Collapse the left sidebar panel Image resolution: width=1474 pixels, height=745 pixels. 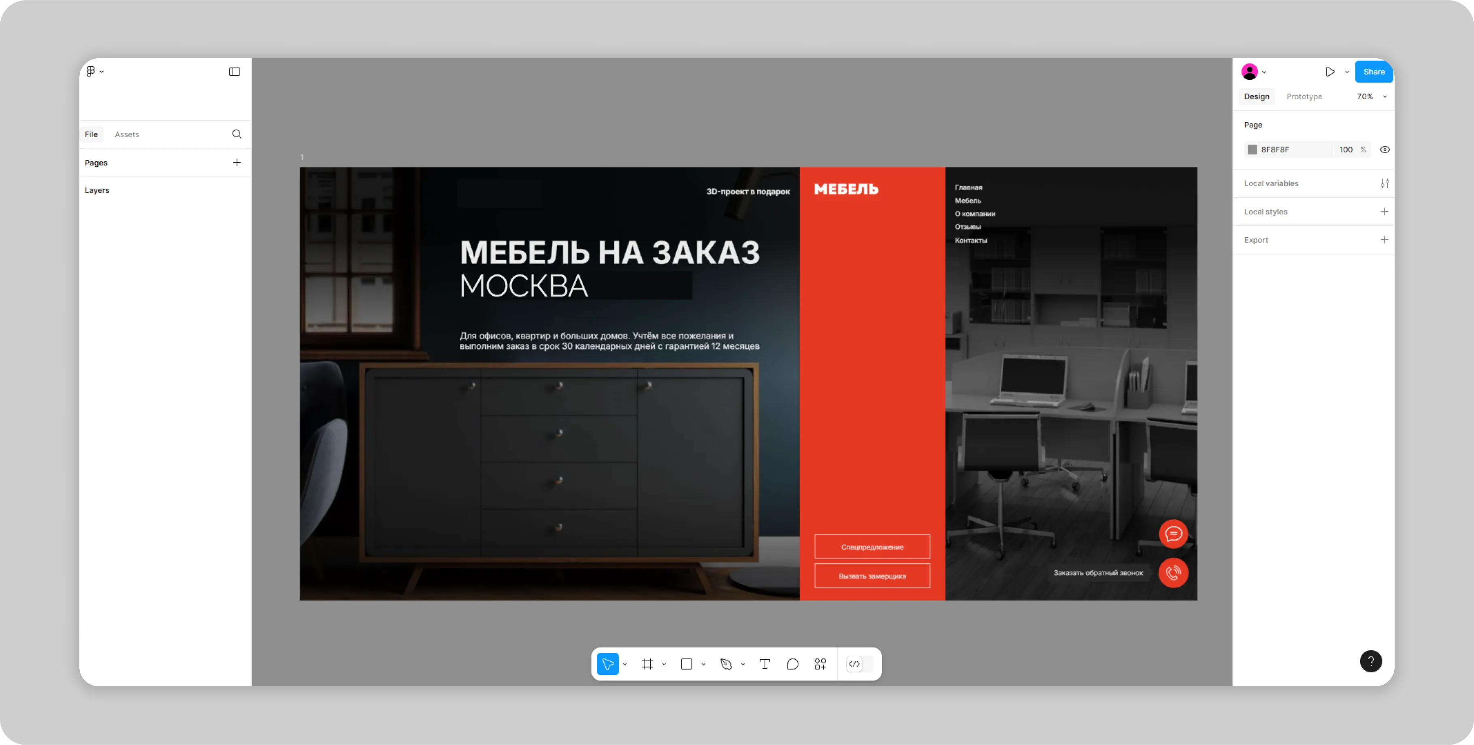click(x=234, y=72)
